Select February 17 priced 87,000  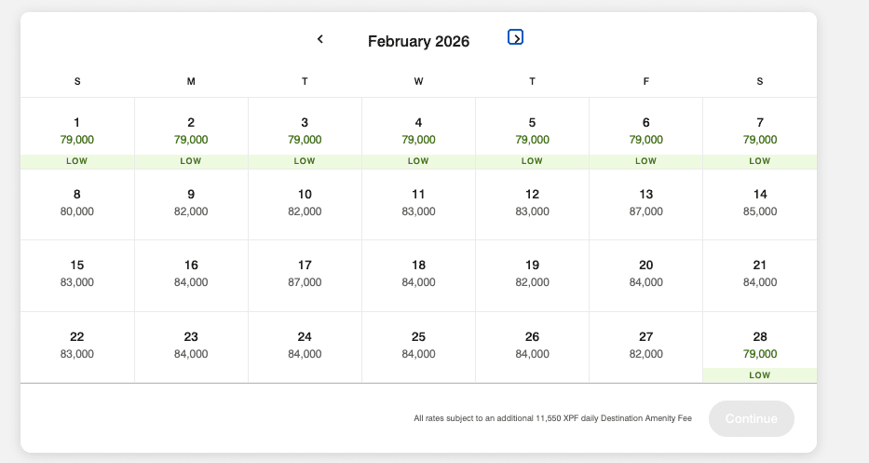pyautogui.click(x=305, y=275)
